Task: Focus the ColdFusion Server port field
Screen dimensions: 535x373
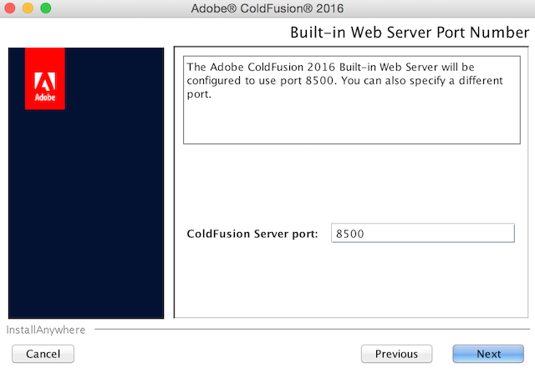Action: [x=423, y=234]
